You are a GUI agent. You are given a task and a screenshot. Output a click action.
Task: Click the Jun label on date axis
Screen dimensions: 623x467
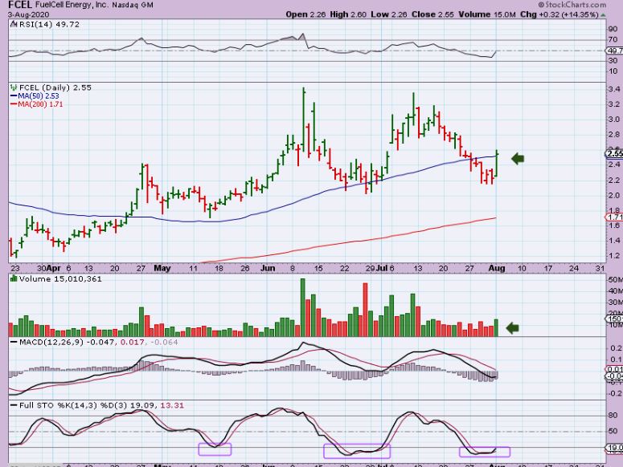tap(268, 268)
